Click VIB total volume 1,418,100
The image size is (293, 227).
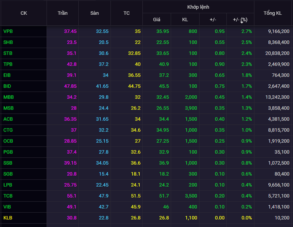pyautogui.click(x=279, y=207)
